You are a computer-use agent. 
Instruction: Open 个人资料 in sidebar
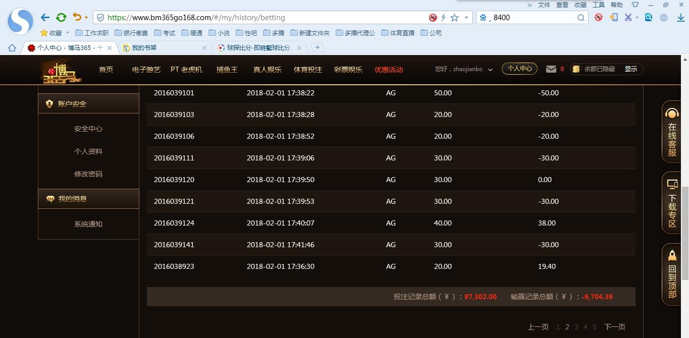88,151
